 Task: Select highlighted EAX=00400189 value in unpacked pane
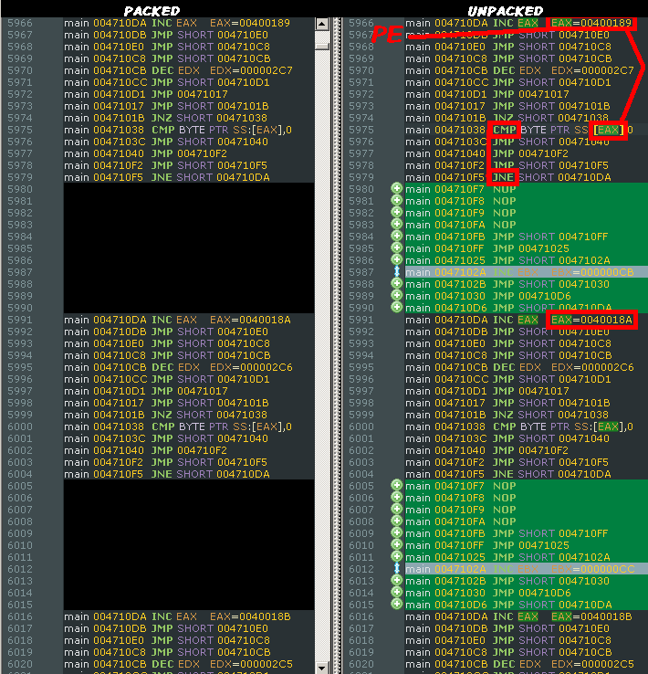coord(589,23)
